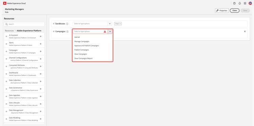254x126 pixels.
Task: Click the Campaigns options field
Action: tap(90, 31)
